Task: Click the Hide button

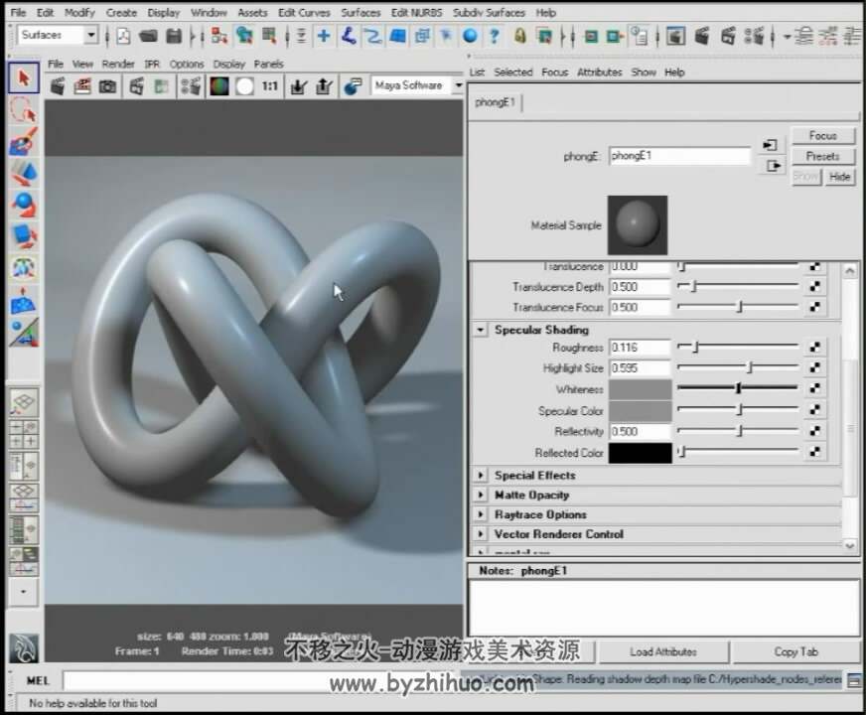Action: pos(839,177)
